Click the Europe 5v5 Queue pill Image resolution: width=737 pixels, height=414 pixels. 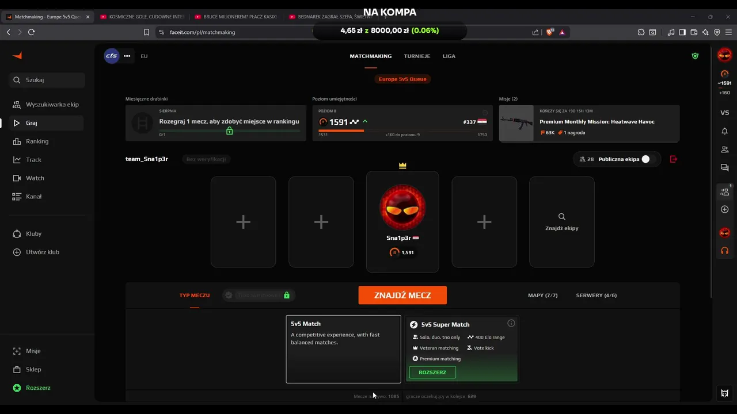tap(402, 79)
